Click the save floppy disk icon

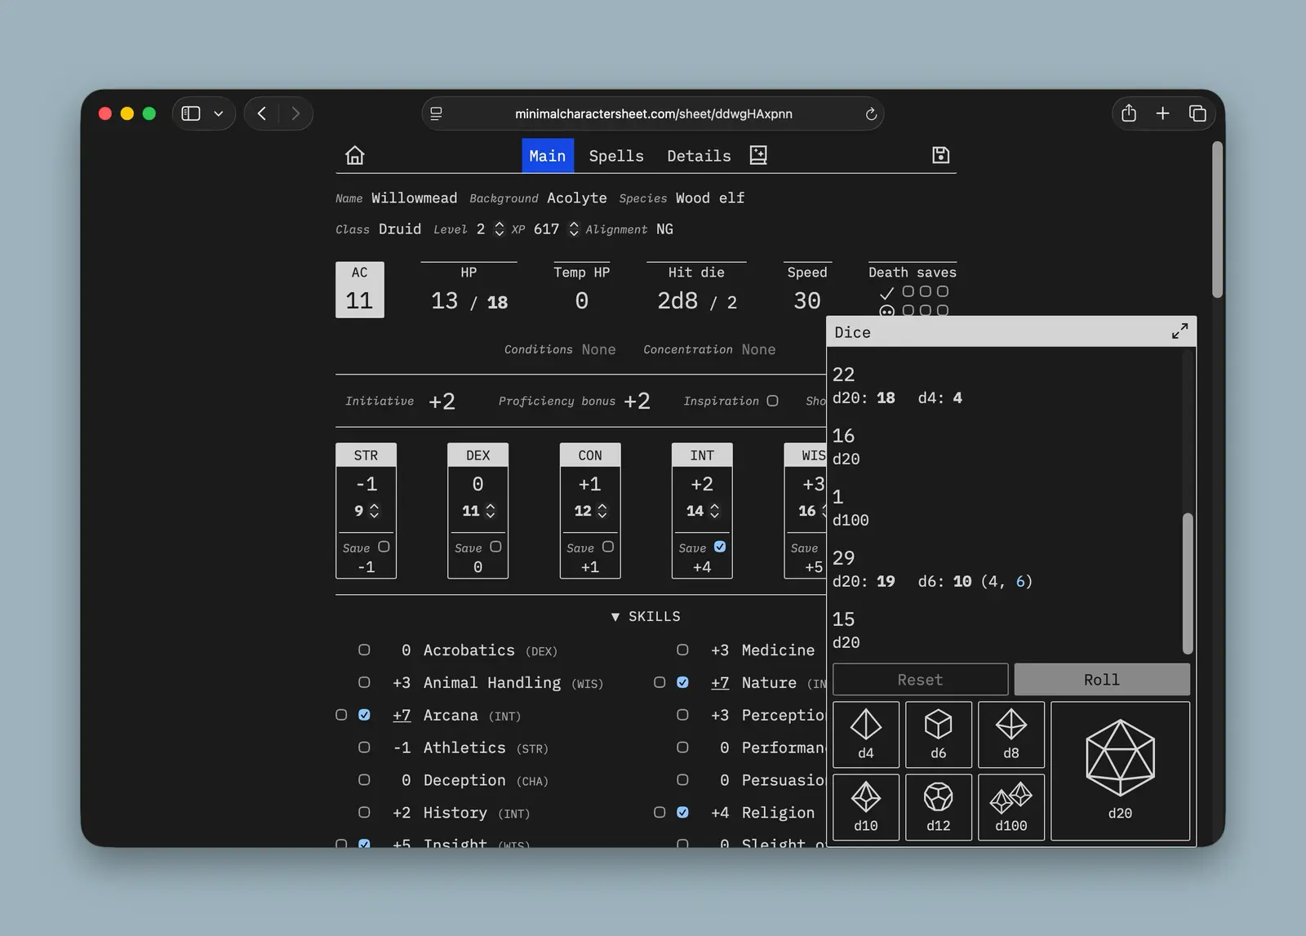pyautogui.click(x=940, y=155)
